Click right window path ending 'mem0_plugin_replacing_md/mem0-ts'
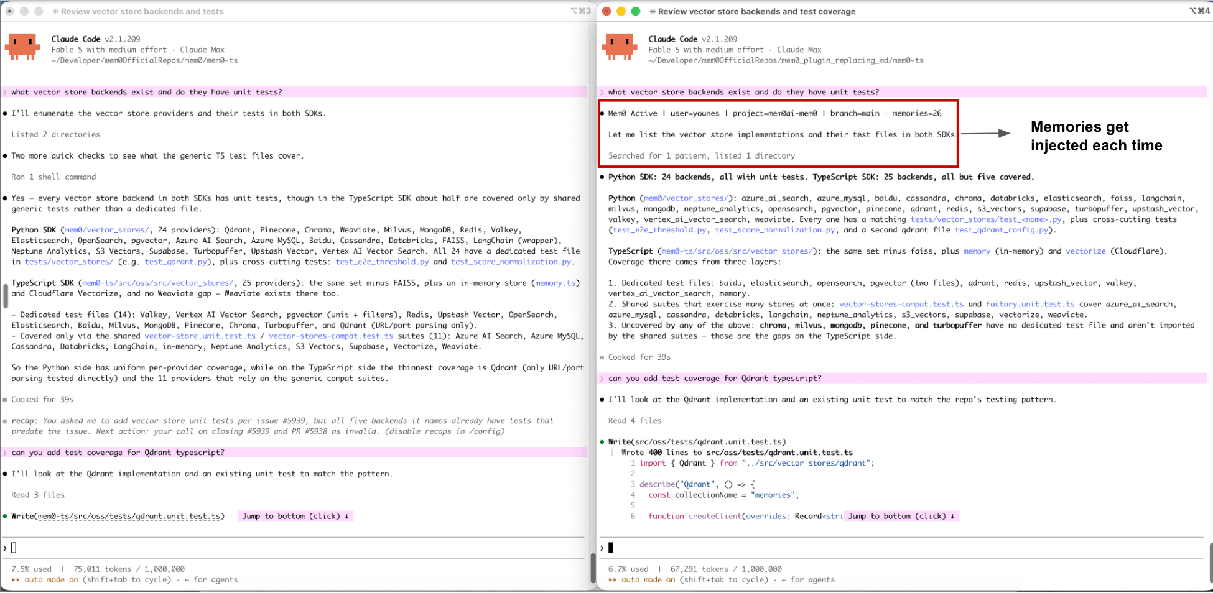This screenshot has height=593, width=1213. pyautogui.click(x=786, y=60)
